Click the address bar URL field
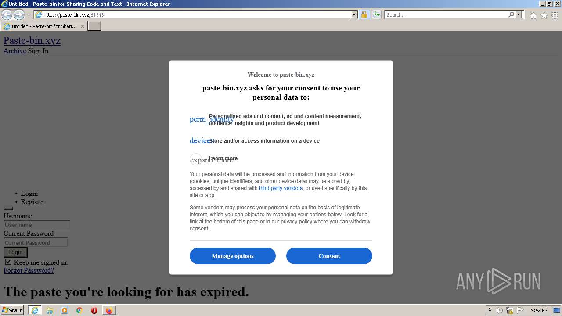 (197, 14)
